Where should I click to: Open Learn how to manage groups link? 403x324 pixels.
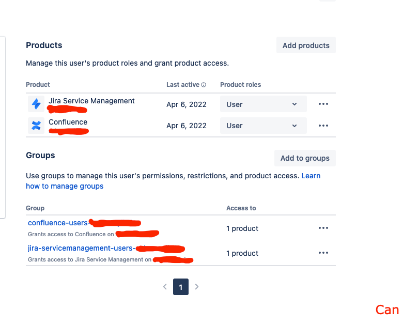coord(173,181)
